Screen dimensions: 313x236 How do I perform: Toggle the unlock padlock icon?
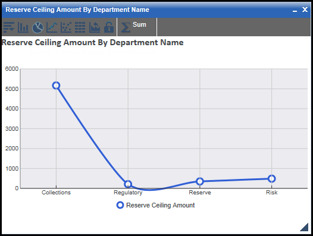coord(109,27)
